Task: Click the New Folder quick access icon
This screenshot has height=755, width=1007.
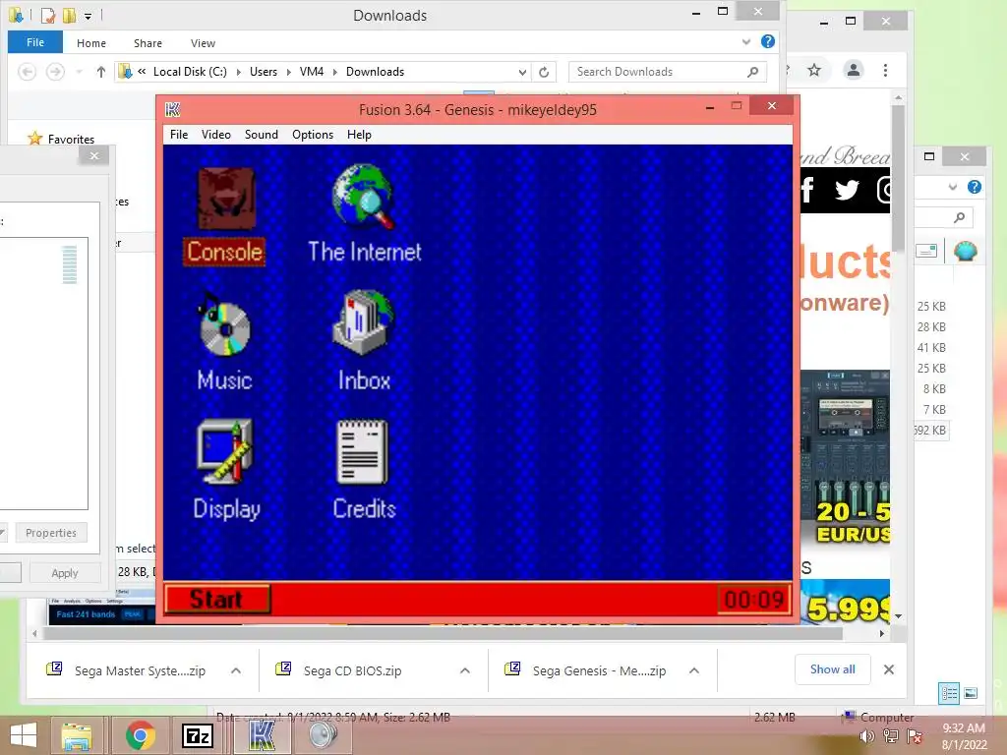Action: point(69,16)
